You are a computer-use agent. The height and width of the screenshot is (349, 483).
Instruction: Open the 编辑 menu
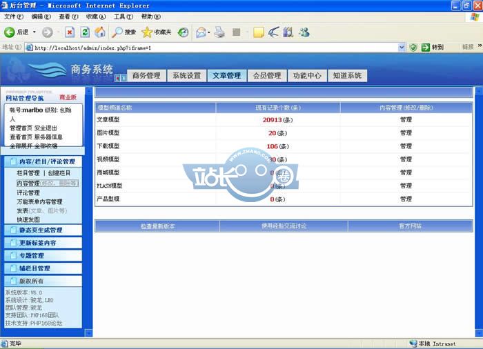click(x=41, y=17)
